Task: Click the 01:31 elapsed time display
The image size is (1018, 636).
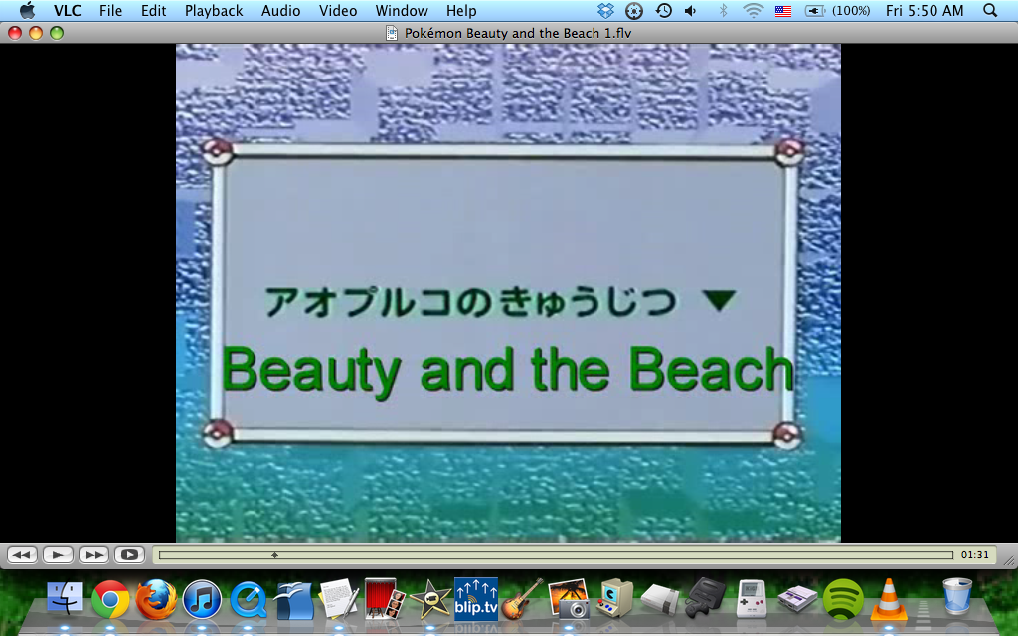Action: click(x=974, y=555)
